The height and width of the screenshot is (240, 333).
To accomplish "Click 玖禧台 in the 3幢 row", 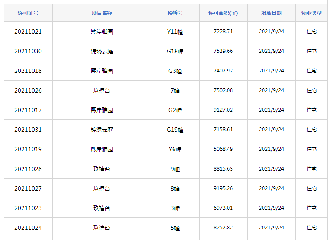I will 102,208.
